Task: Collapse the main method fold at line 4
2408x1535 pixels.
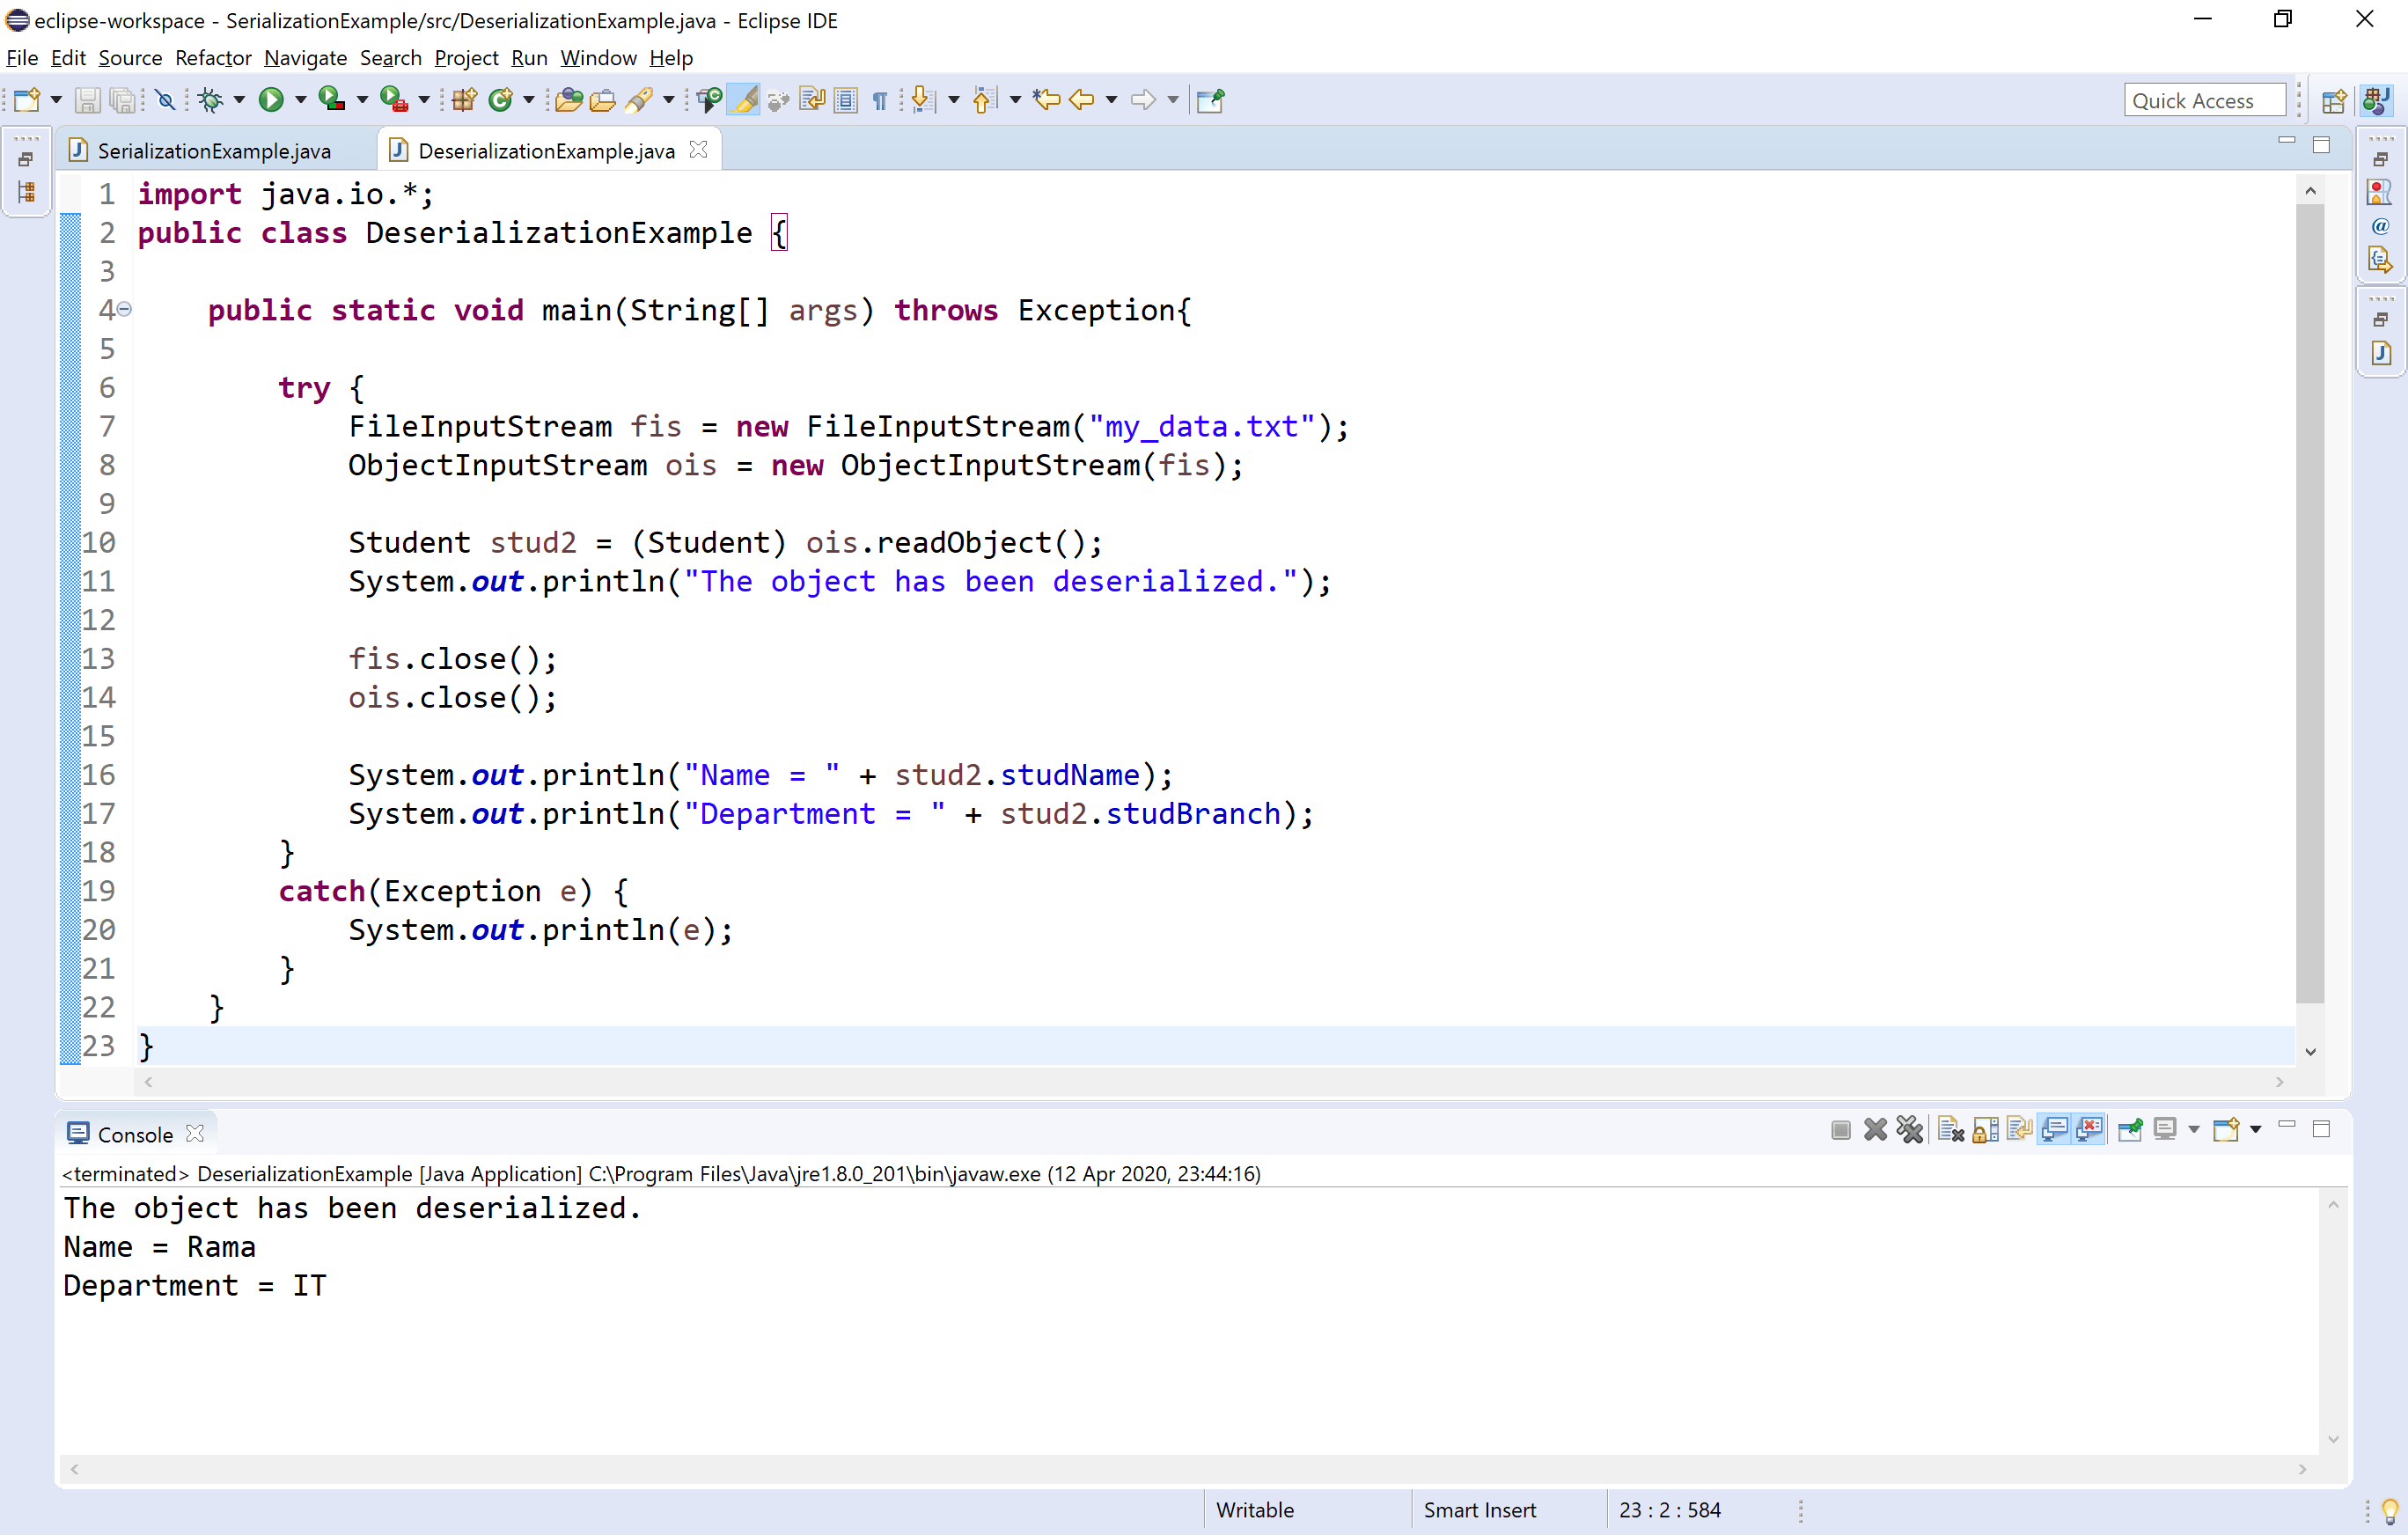Action: 124,310
